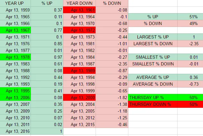203x136 pixels.
Task: Select the Apr 13, 1999 cell
Action: [x=79, y=91]
